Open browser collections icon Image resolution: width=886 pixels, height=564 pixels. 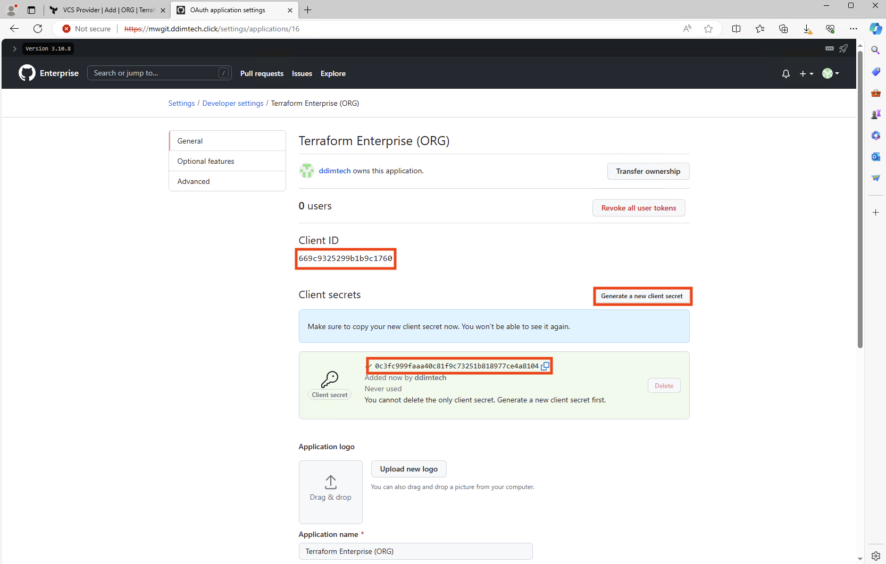click(783, 29)
